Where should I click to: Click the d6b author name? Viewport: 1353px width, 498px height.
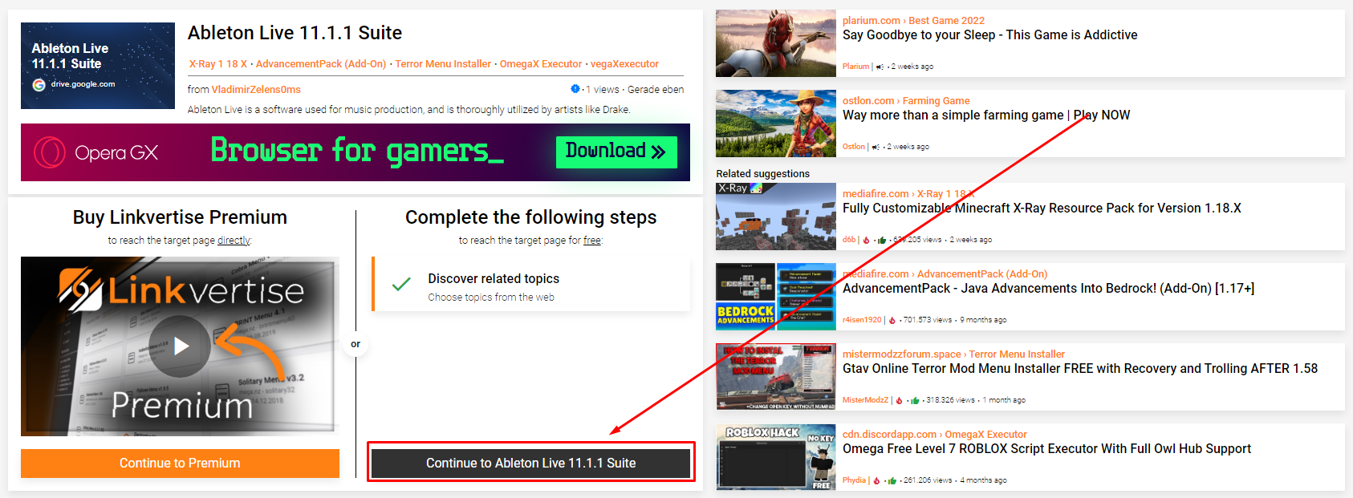pos(849,240)
